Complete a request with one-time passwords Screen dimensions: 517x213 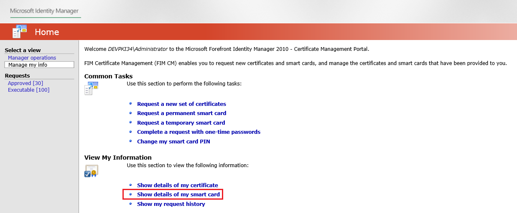(199, 132)
